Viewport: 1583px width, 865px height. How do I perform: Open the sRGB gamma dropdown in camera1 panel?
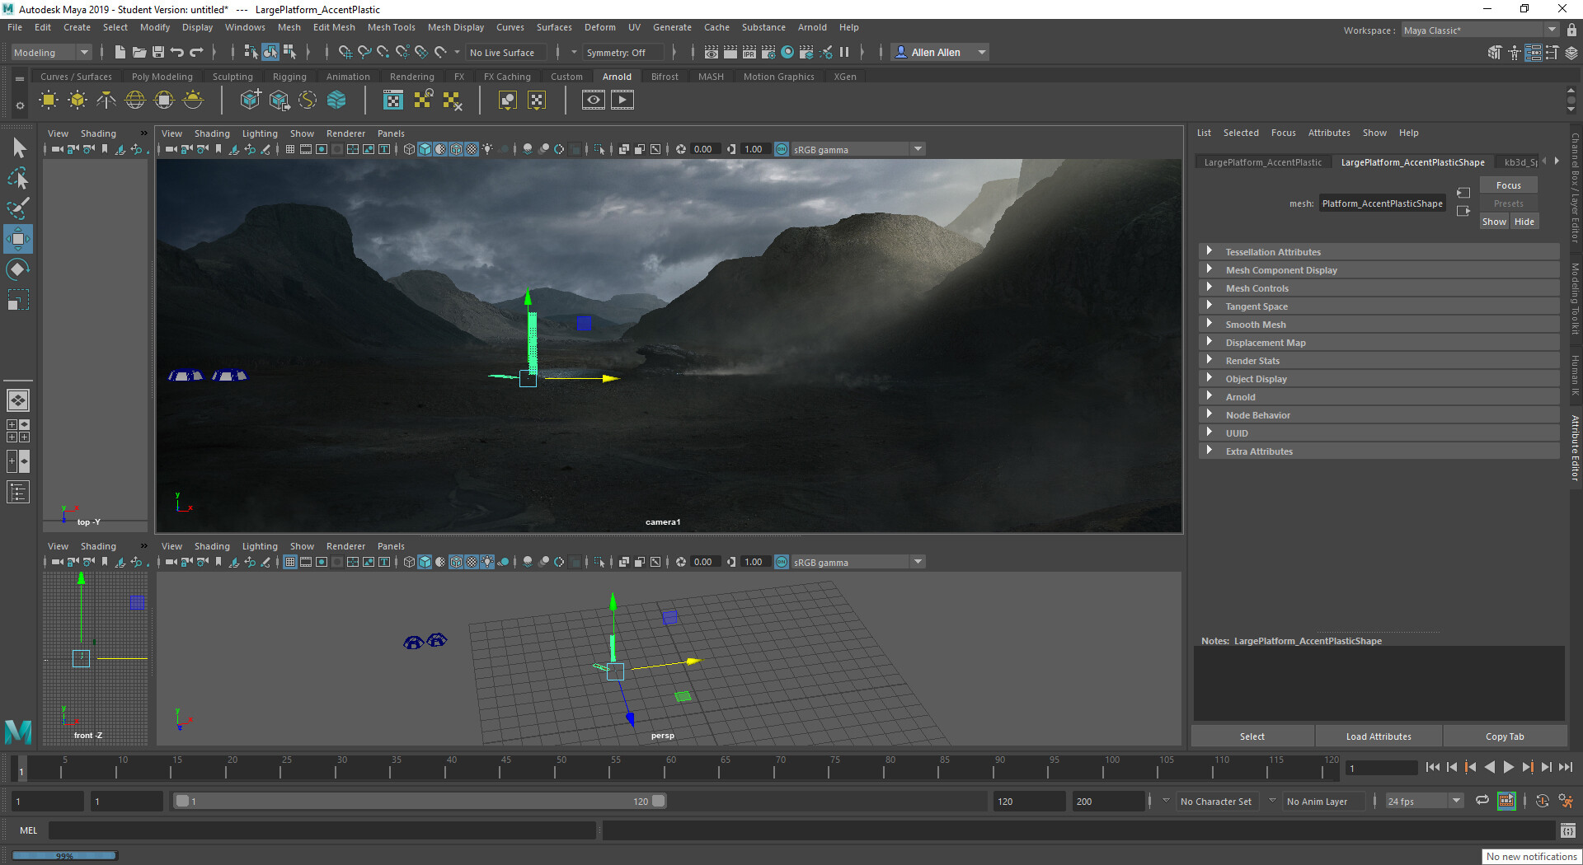(x=857, y=149)
